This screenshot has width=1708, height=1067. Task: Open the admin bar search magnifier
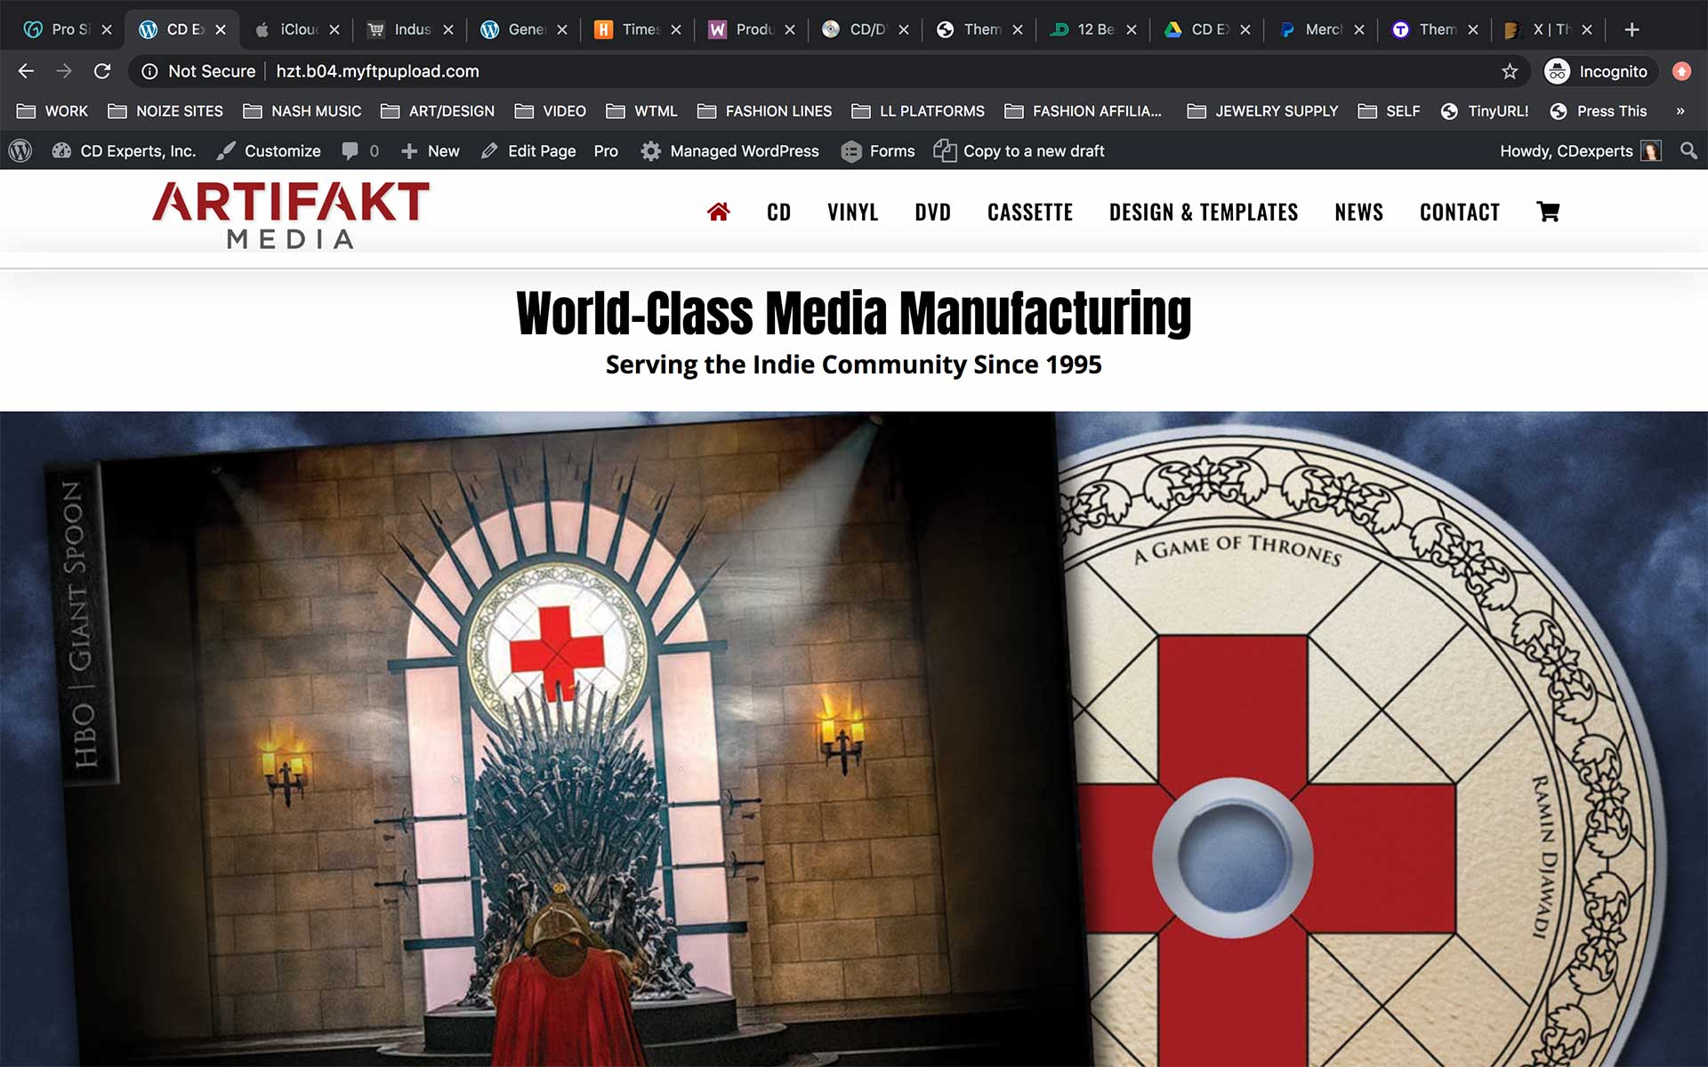click(x=1688, y=151)
